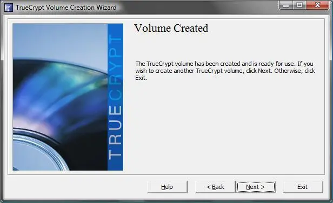
Task: Click the volume created description paragraph
Action: point(225,71)
